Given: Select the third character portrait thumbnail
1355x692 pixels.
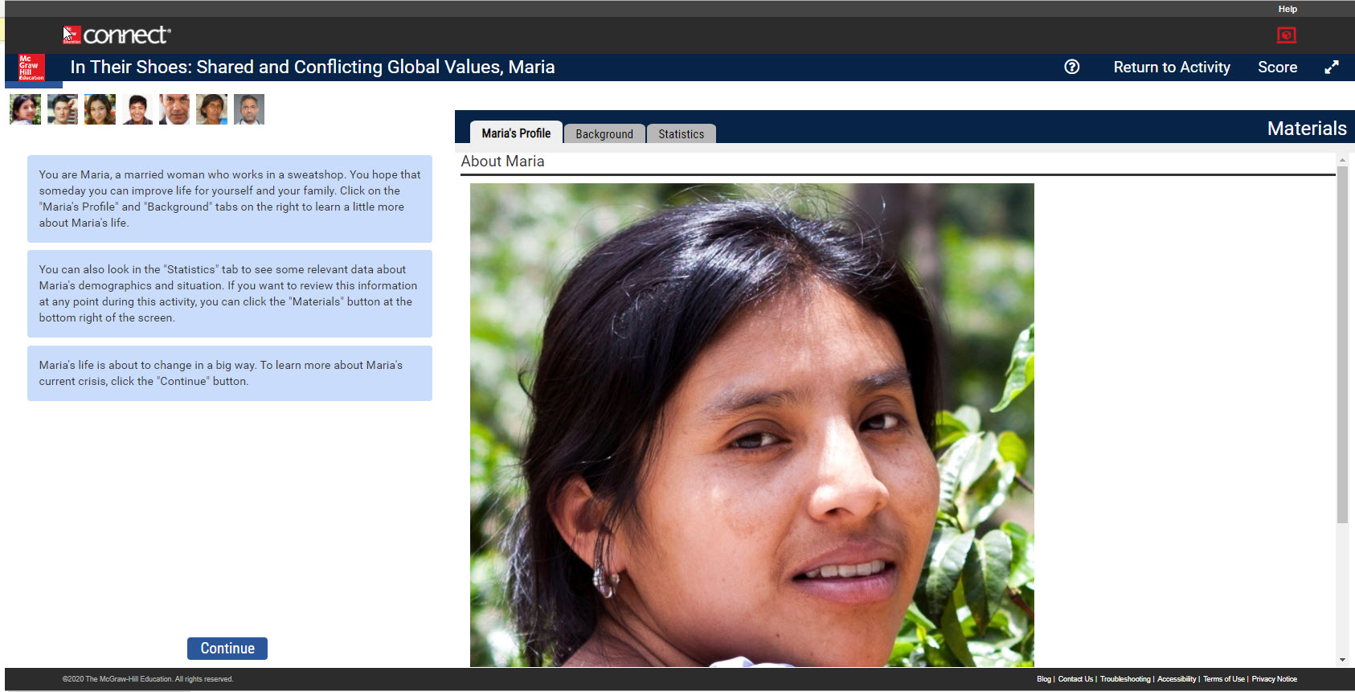Looking at the screenshot, I should click(100, 109).
